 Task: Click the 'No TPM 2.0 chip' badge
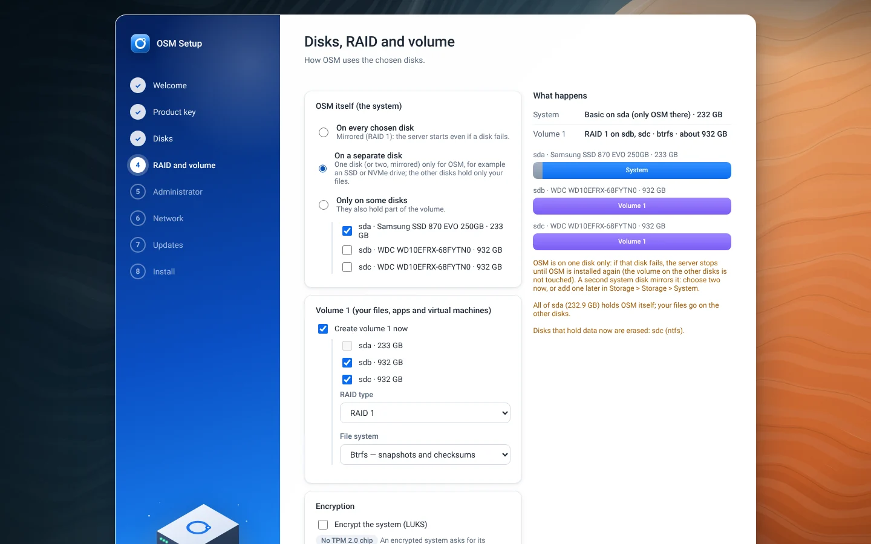click(x=347, y=540)
